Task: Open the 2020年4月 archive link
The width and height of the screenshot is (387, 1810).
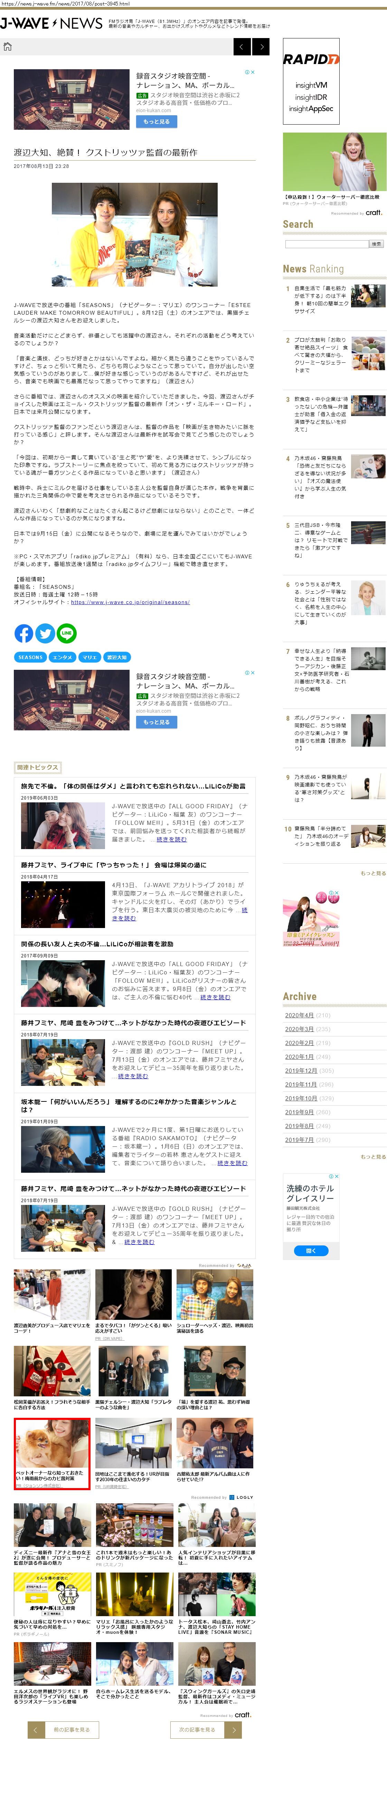Action: pyautogui.click(x=299, y=1015)
